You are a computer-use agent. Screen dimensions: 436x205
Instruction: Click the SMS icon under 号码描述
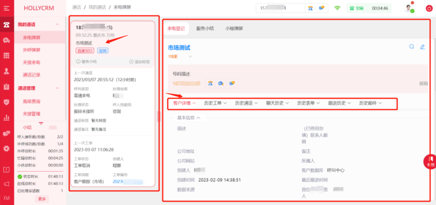point(232,83)
